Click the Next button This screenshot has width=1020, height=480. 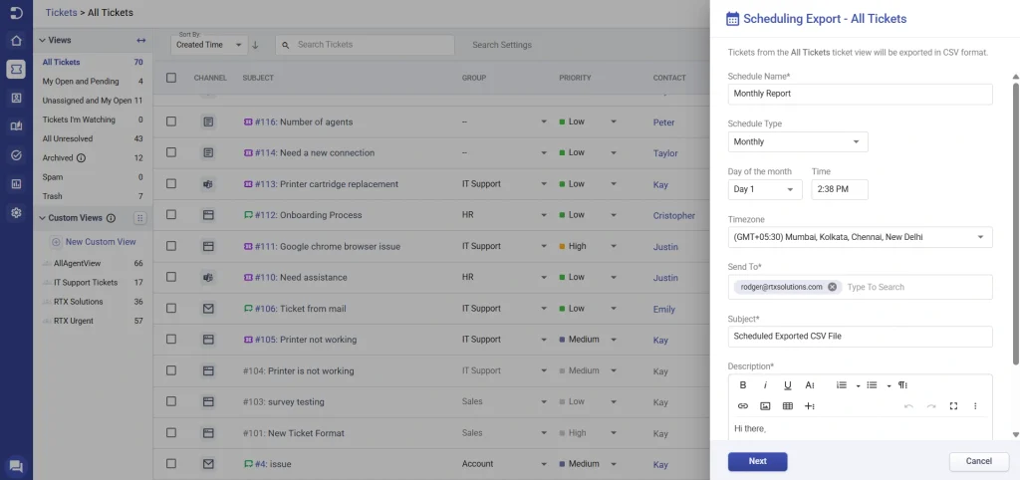pyautogui.click(x=757, y=461)
